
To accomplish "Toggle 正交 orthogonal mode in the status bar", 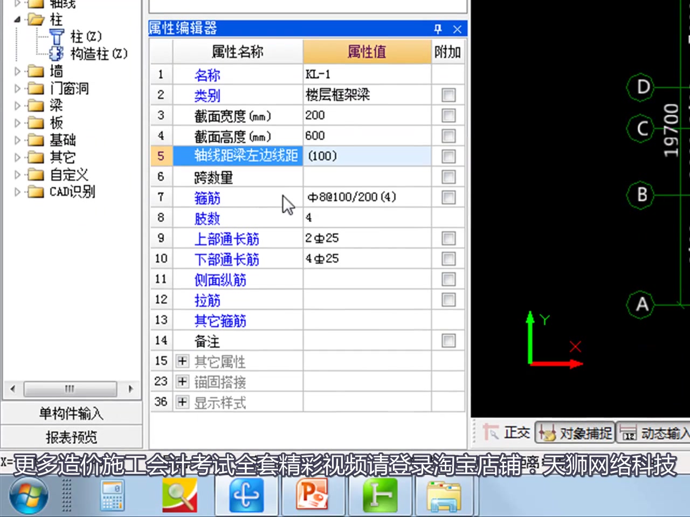I will click(516, 432).
